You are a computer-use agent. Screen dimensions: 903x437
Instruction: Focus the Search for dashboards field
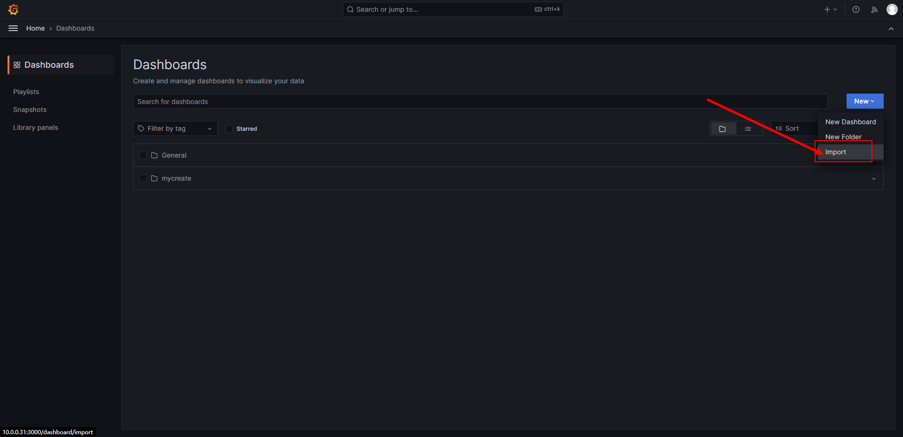(480, 101)
